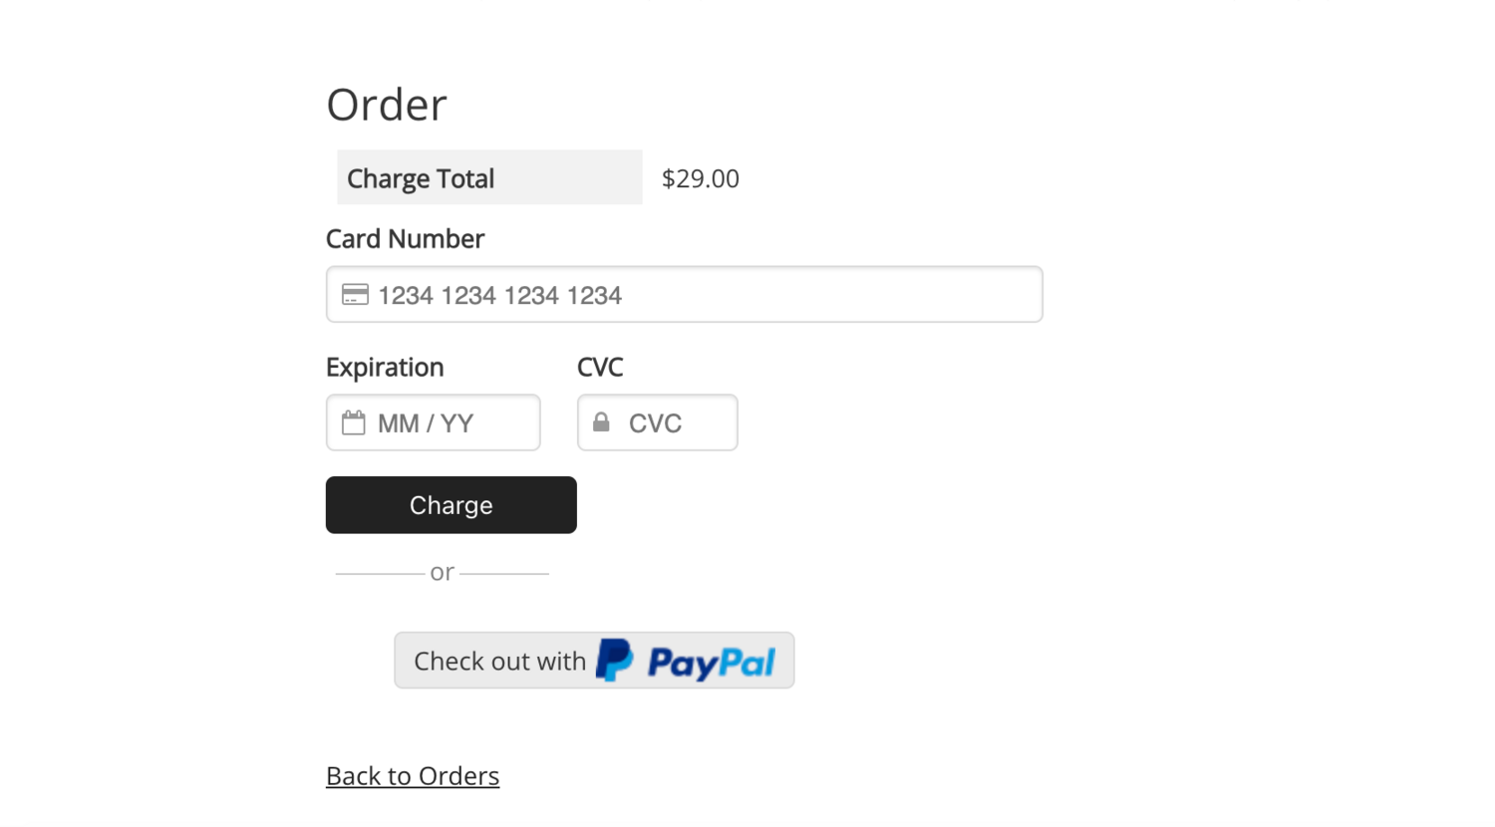This screenshot has height=827, width=1495.
Task: Click the Charge Total label cell
Action: pyautogui.click(x=489, y=178)
